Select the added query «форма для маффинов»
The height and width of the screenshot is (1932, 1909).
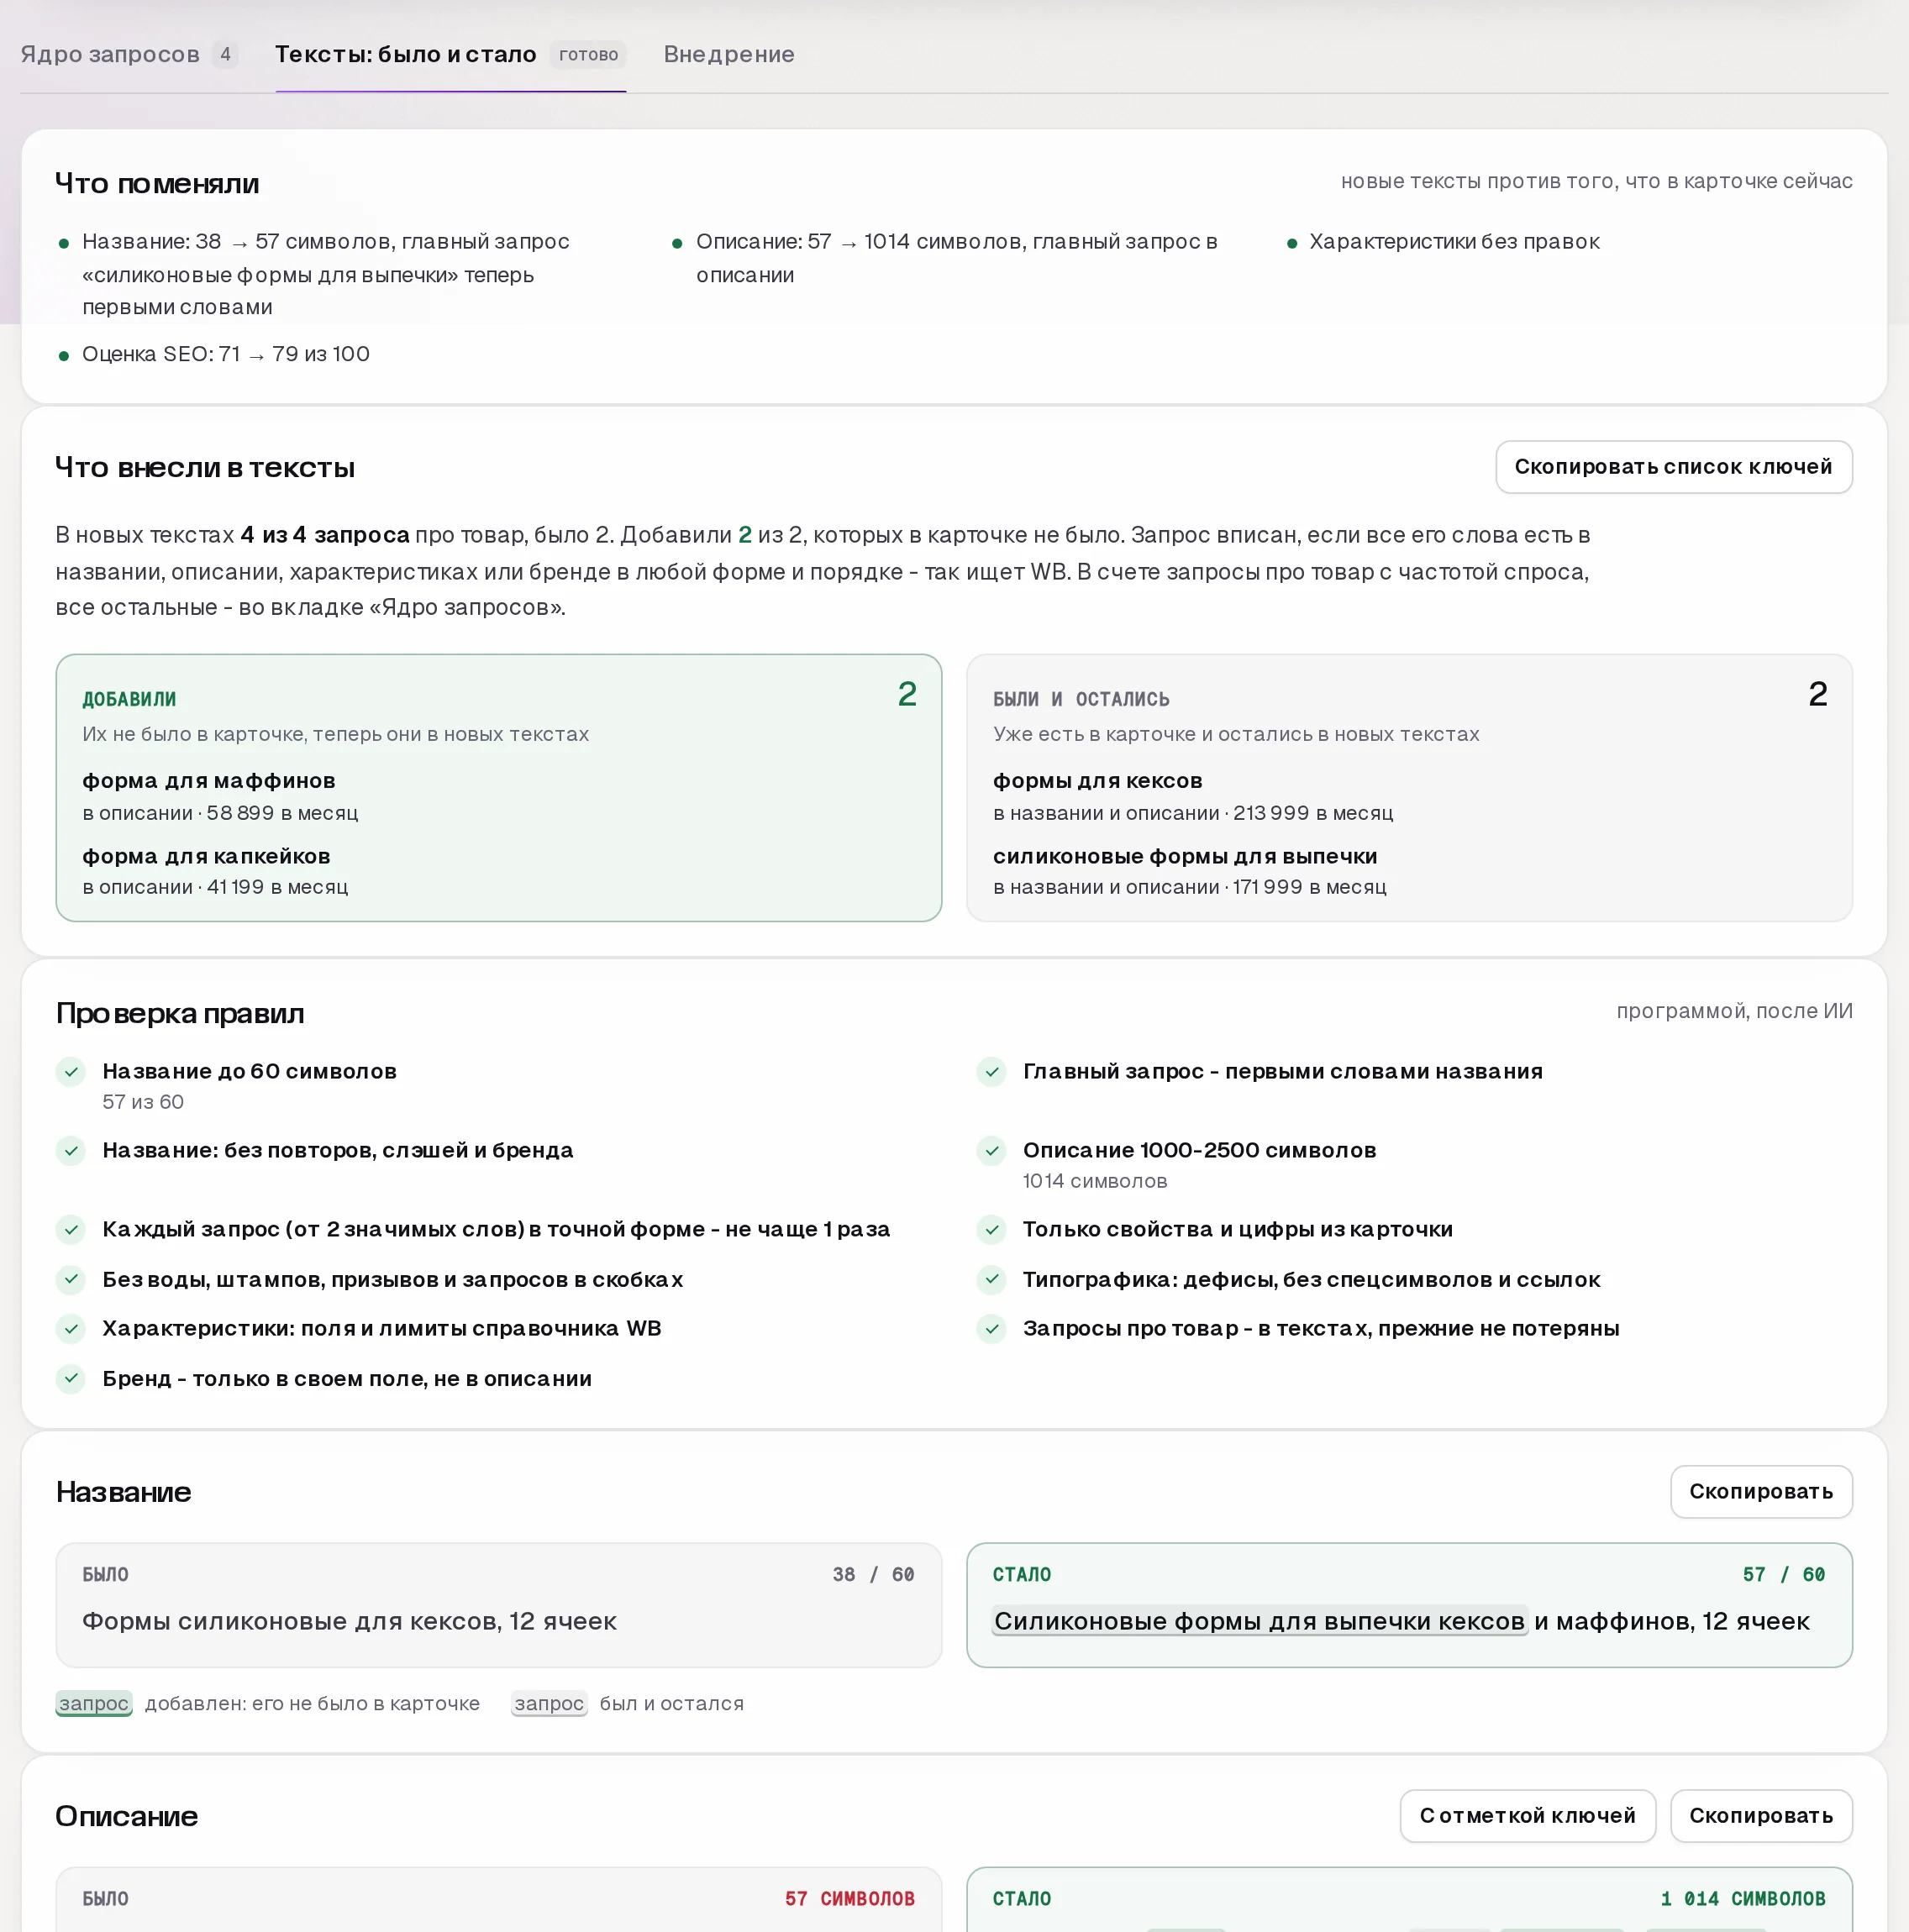pyautogui.click(x=209, y=780)
